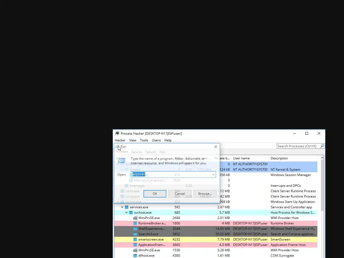Open the Hacker menu
Image resolution: width=344 pixels, height=258 pixels.
pos(120,140)
